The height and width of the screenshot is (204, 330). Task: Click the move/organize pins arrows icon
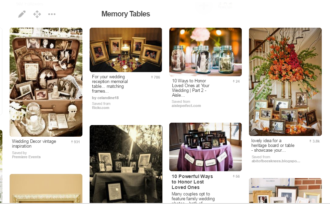[x=37, y=14]
